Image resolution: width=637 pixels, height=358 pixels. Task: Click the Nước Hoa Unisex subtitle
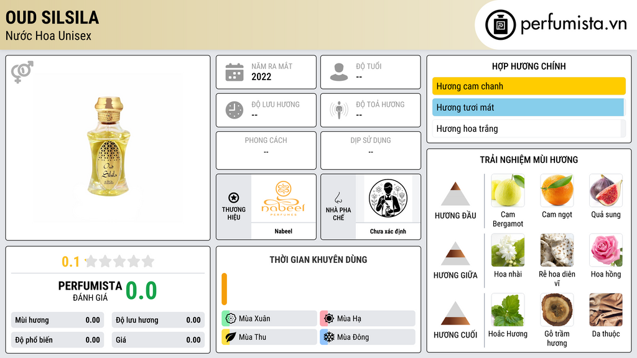pos(49,35)
